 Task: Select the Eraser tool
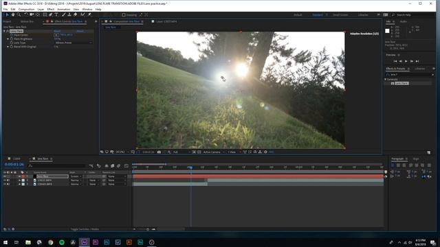75,14
